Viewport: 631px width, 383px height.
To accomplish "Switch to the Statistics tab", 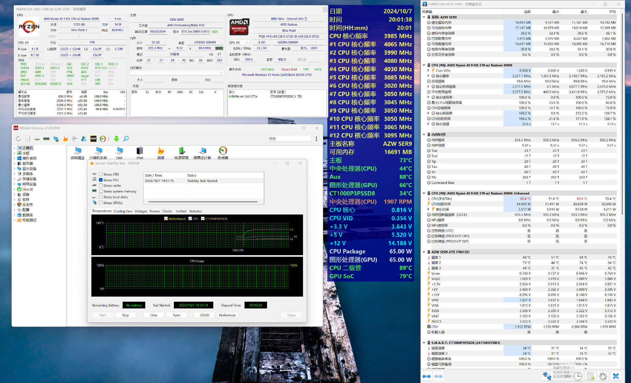I will pyautogui.click(x=195, y=211).
